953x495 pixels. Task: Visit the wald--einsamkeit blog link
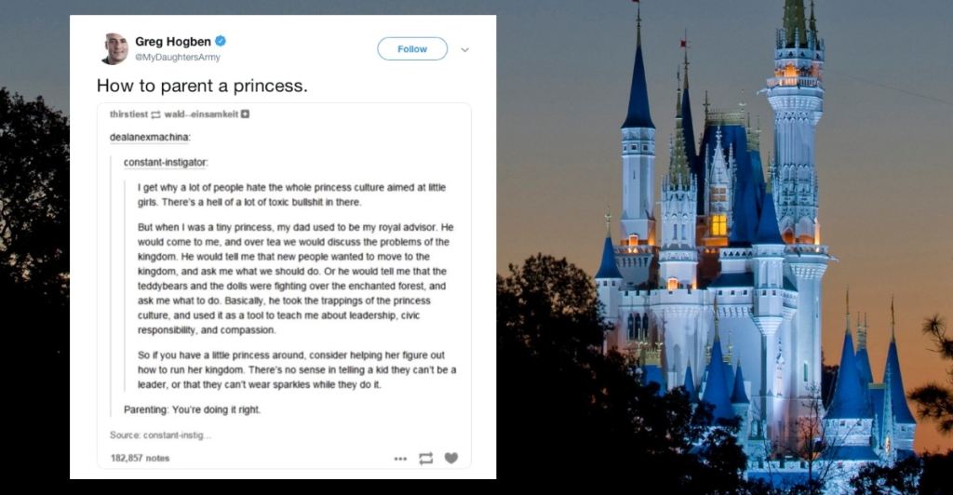click(x=201, y=115)
